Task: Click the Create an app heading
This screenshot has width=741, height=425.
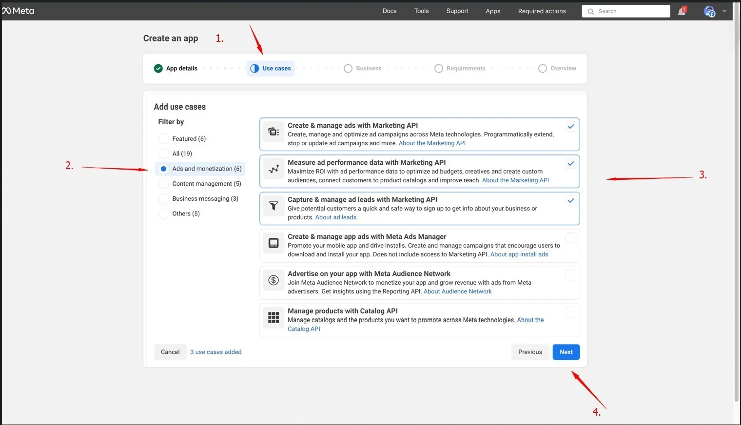Action: [x=171, y=39]
